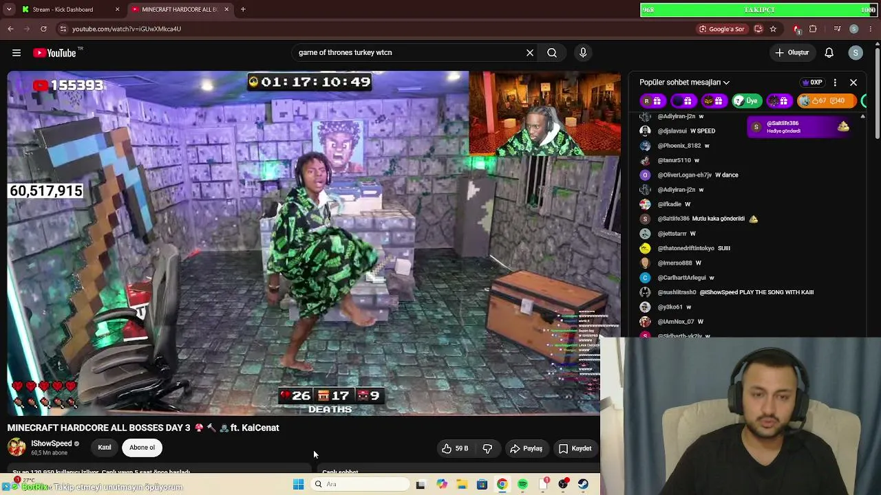The height and width of the screenshot is (495, 881).
Task: Open IShowSpeed channel name link
Action: [52, 443]
